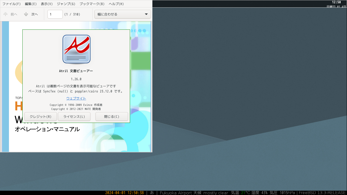Viewport: 347px width, 195px height.
Task: Click the Evince copyright line
Action: pos(76,105)
